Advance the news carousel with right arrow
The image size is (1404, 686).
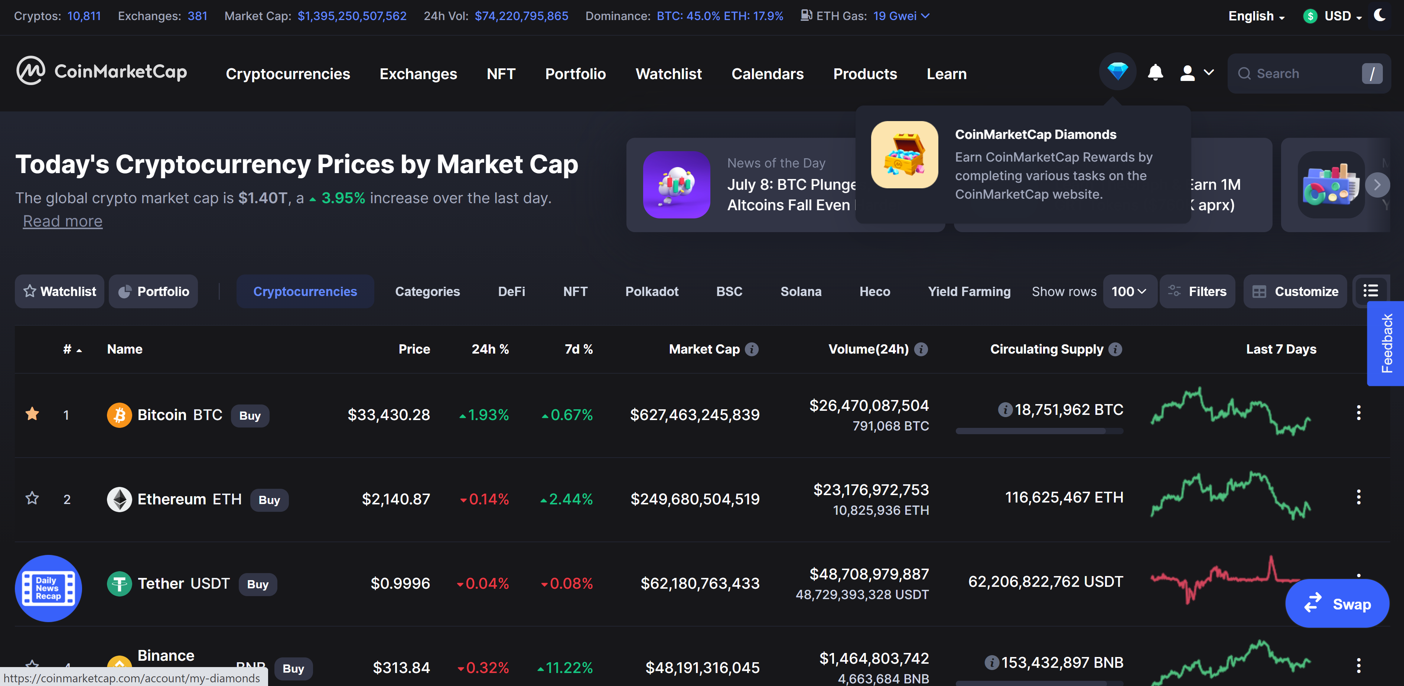(1377, 185)
